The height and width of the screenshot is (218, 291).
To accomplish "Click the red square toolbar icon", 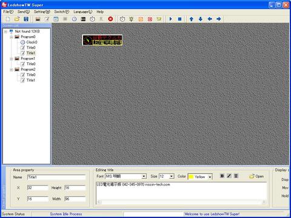I will tap(150, 19).
